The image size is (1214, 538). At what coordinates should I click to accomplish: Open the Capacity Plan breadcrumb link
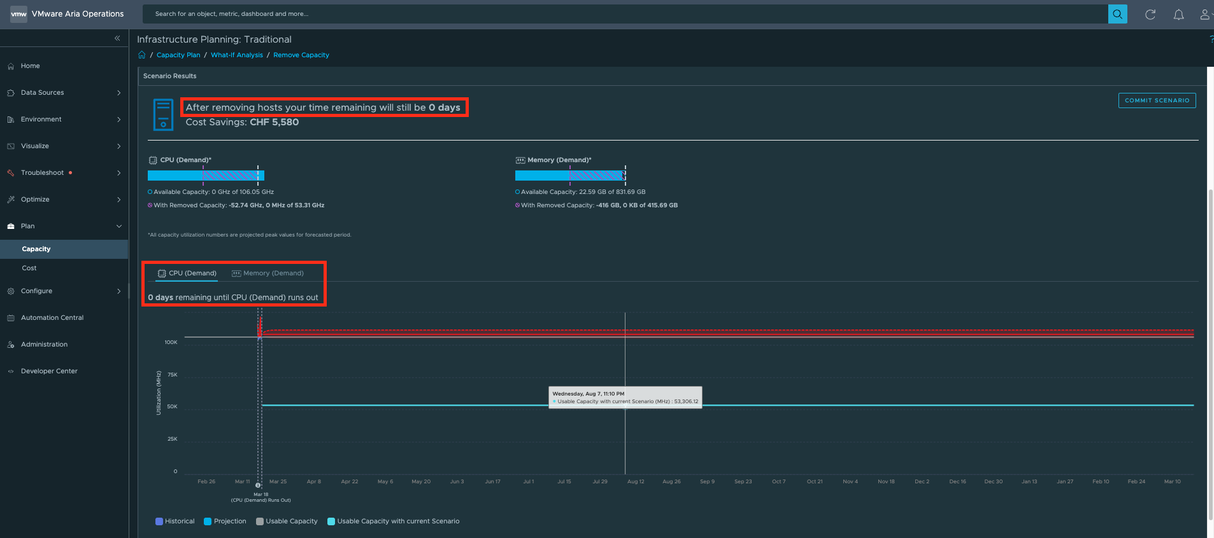pyautogui.click(x=178, y=55)
